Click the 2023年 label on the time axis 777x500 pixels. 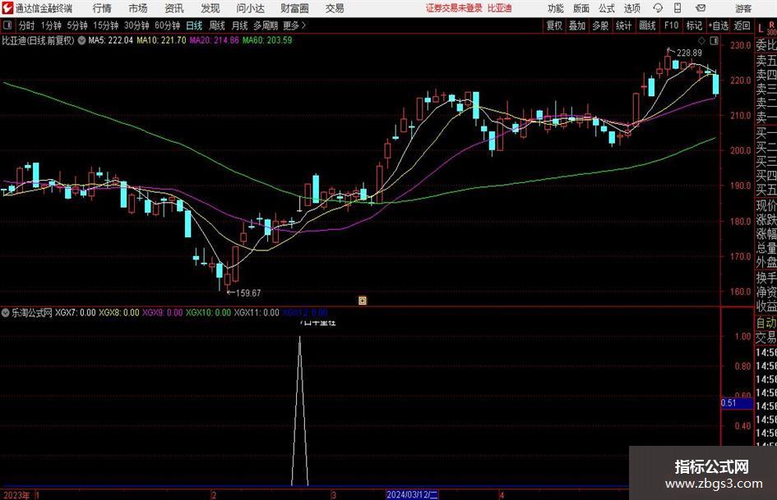pyautogui.click(x=16, y=495)
